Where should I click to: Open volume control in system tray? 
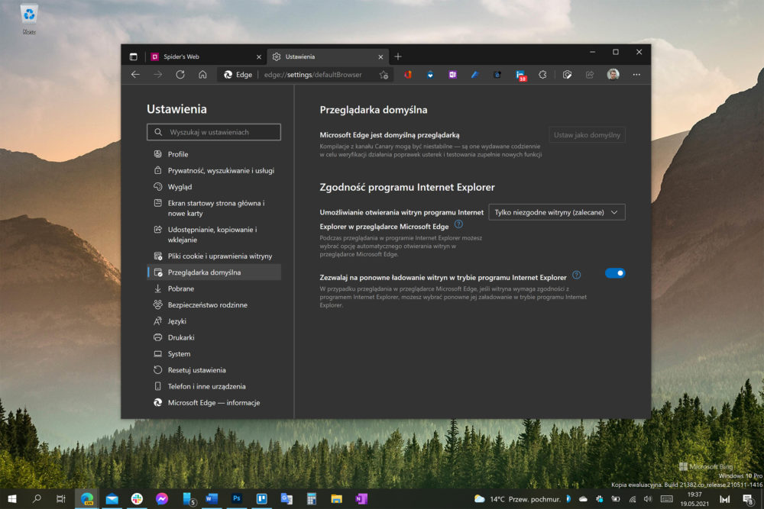[648, 499]
